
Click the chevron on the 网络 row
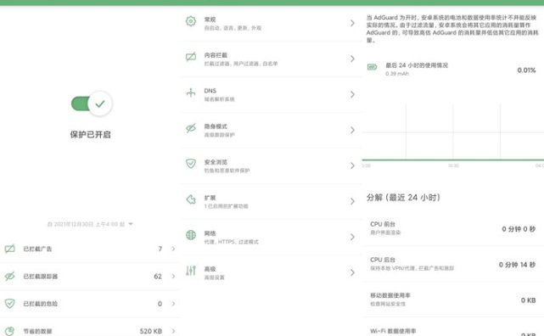pyautogui.click(x=352, y=237)
